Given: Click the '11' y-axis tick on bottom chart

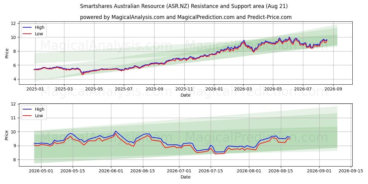Looking at the screenshot, I should tap(13, 118).
